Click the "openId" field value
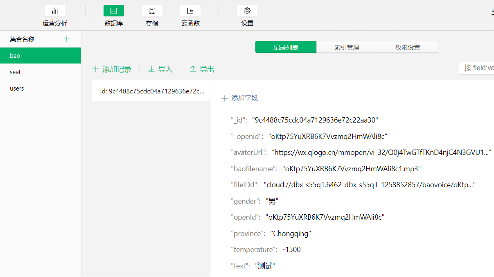The image size is (494, 277). [325, 217]
